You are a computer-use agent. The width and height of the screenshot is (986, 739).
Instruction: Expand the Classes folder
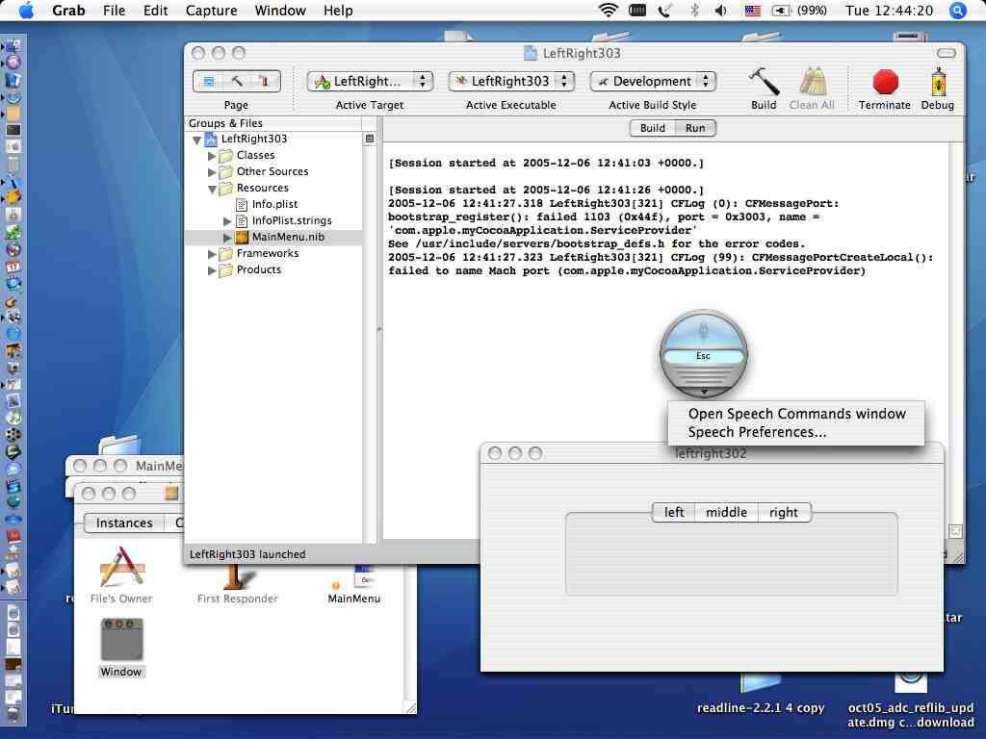(x=212, y=155)
